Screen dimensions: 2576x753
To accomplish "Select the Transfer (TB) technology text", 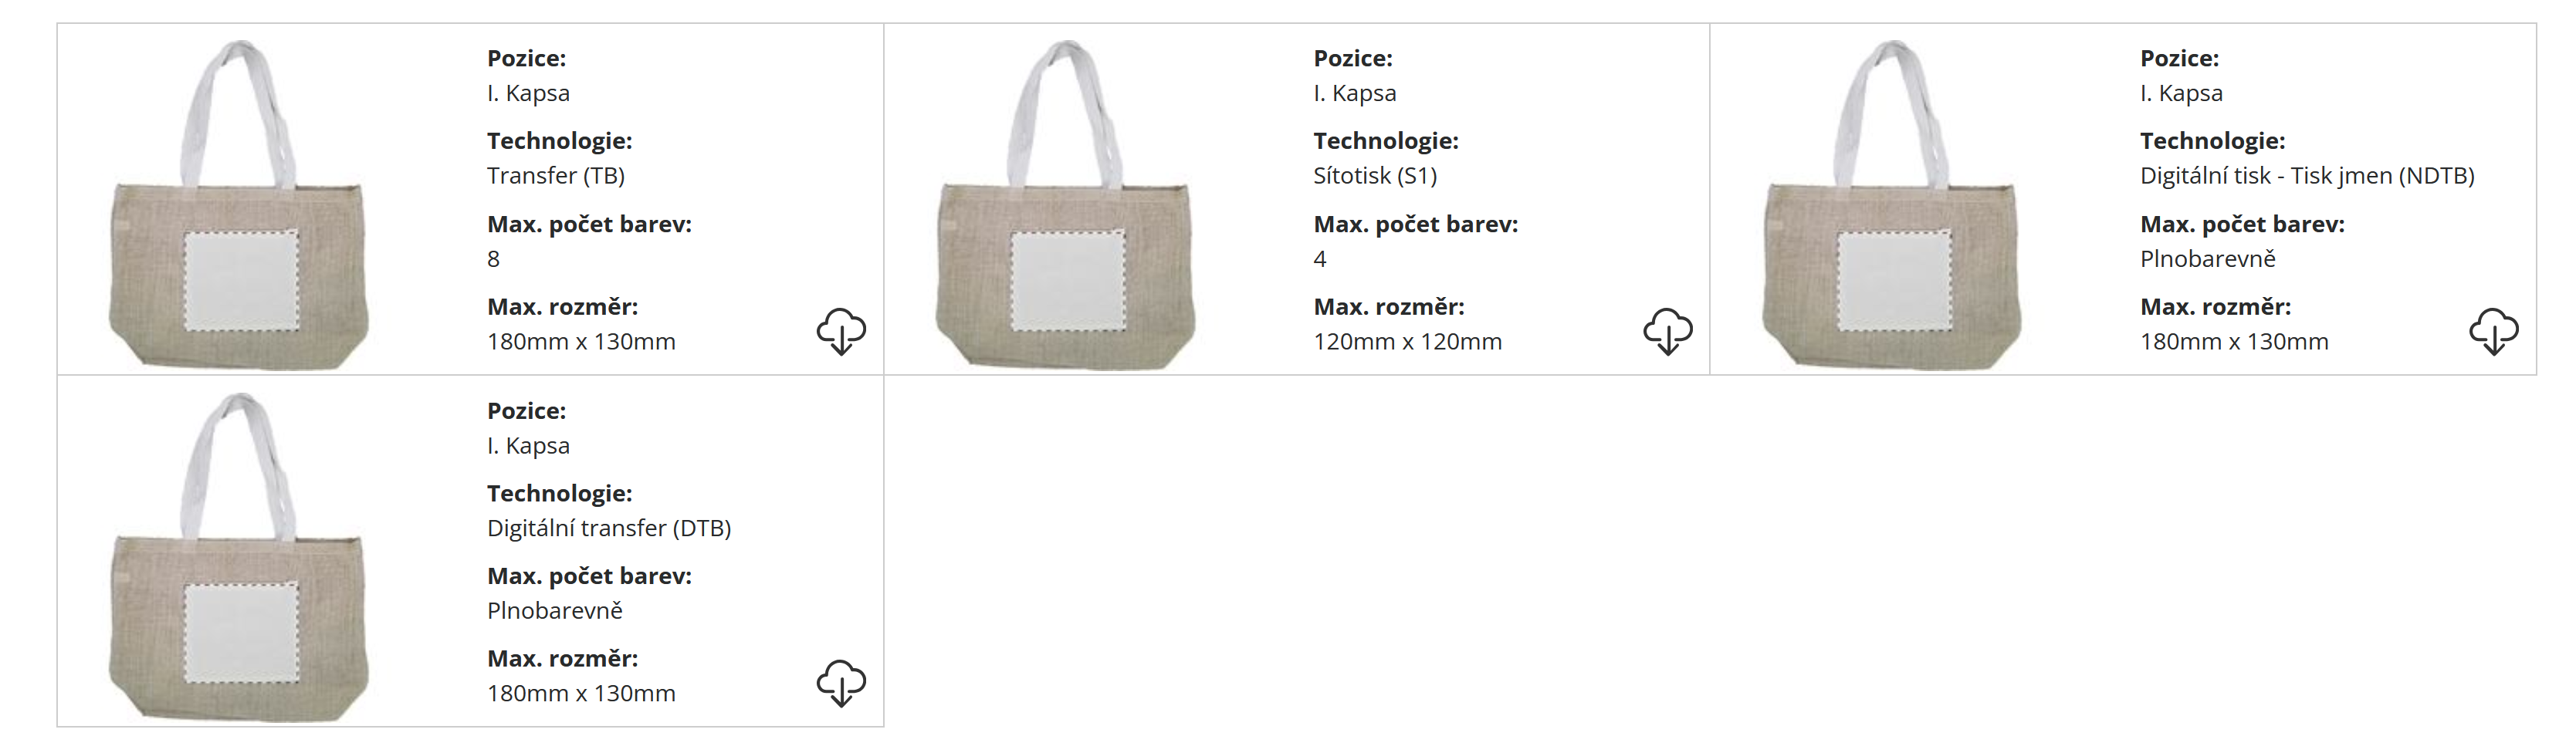I will pos(556,176).
